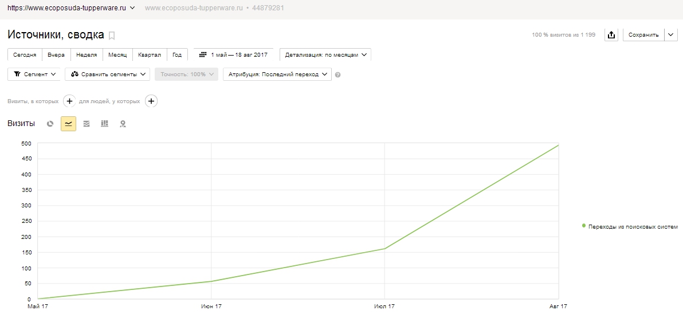The image size is (683, 318).
Task: Switch to pie chart view
Action: (x=50, y=124)
